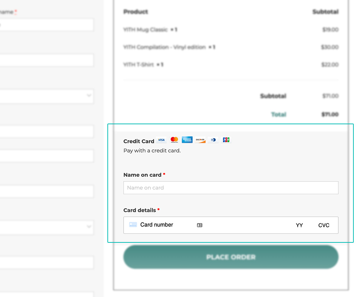Click the Discover card logo
Screen dimensions: 357x297
[200, 140]
